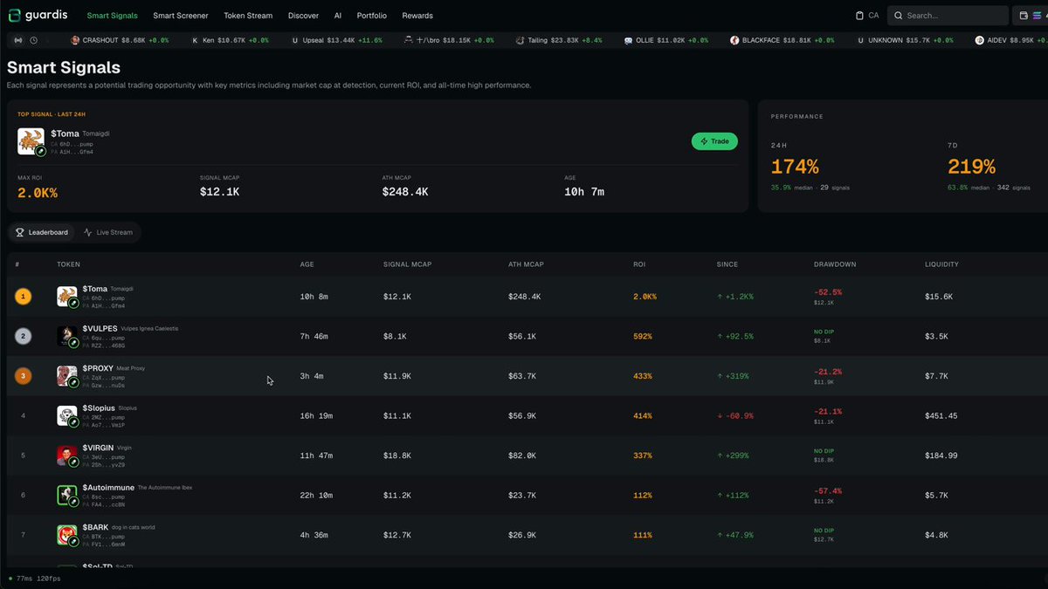Go to the Portfolio page
Screen dimensions: 1048x589
coord(371,16)
